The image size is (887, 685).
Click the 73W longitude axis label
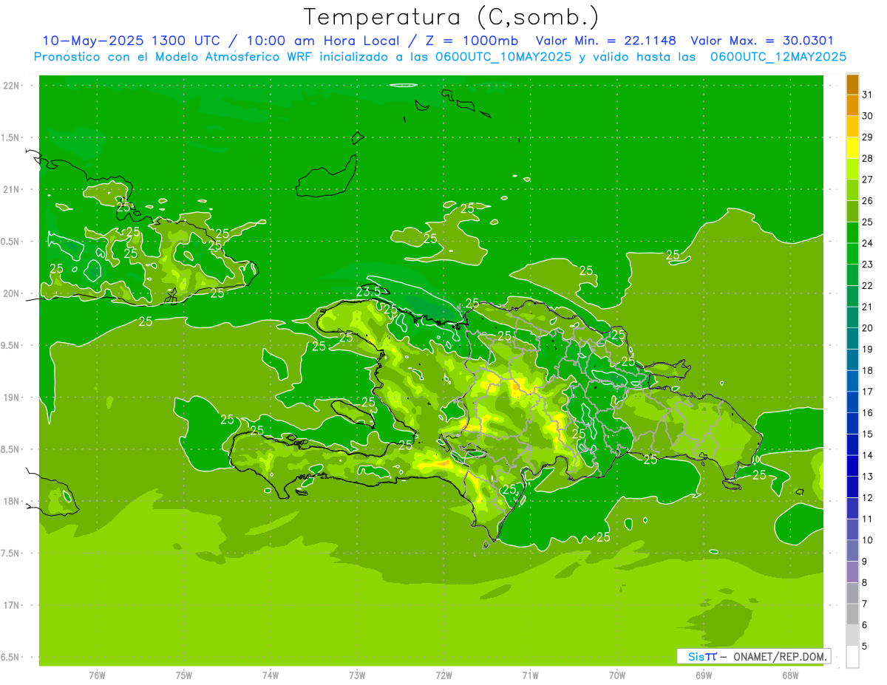pyautogui.click(x=357, y=675)
